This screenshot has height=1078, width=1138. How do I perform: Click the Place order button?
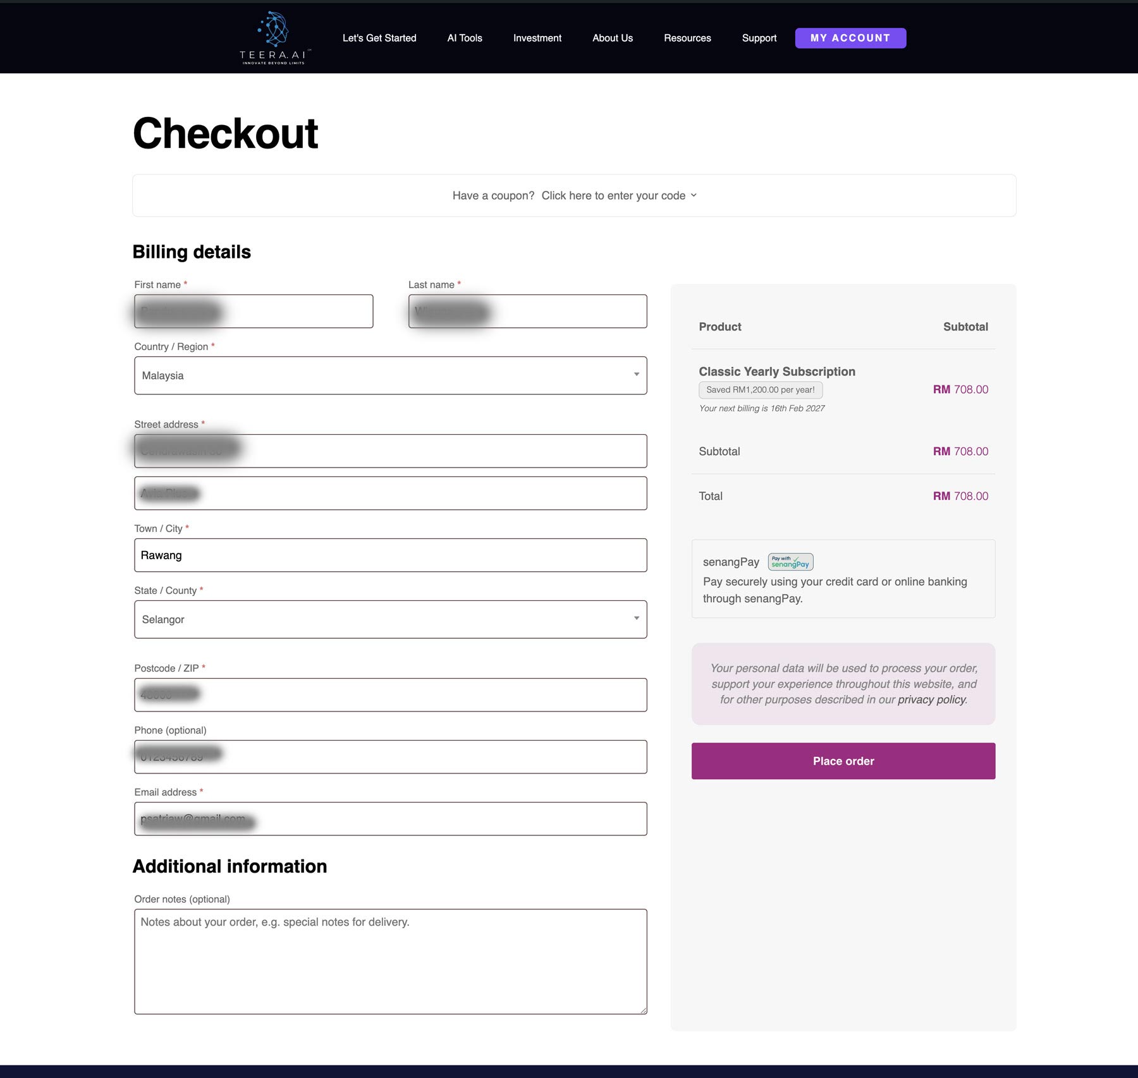pos(843,761)
